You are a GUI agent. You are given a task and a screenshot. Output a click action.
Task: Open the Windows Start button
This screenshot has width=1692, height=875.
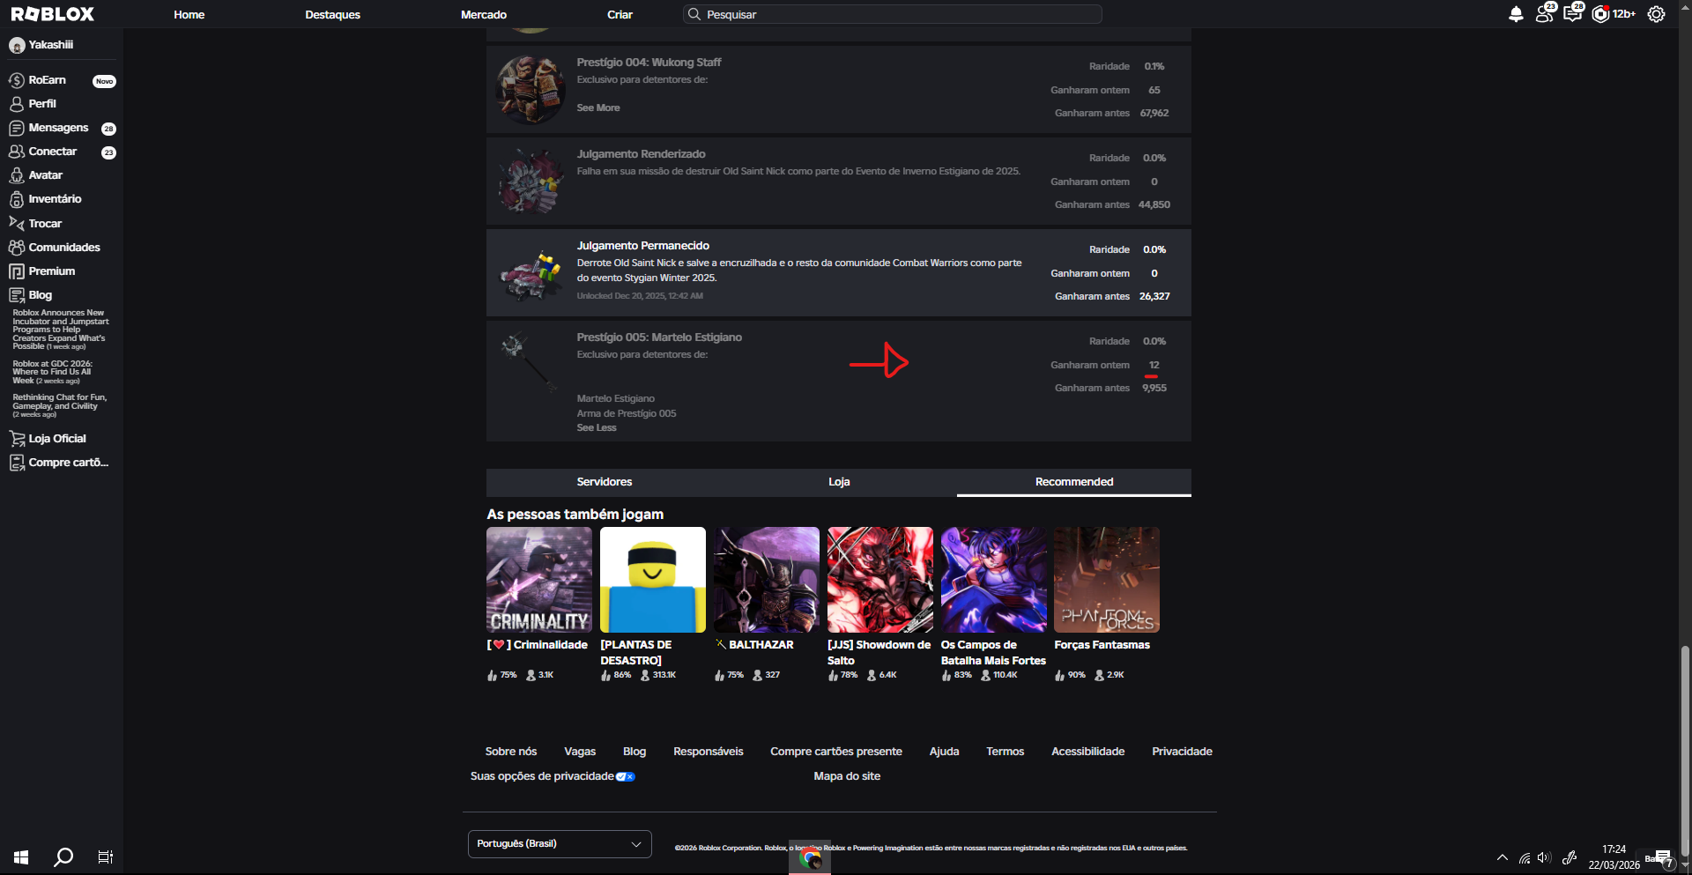[21, 857]
